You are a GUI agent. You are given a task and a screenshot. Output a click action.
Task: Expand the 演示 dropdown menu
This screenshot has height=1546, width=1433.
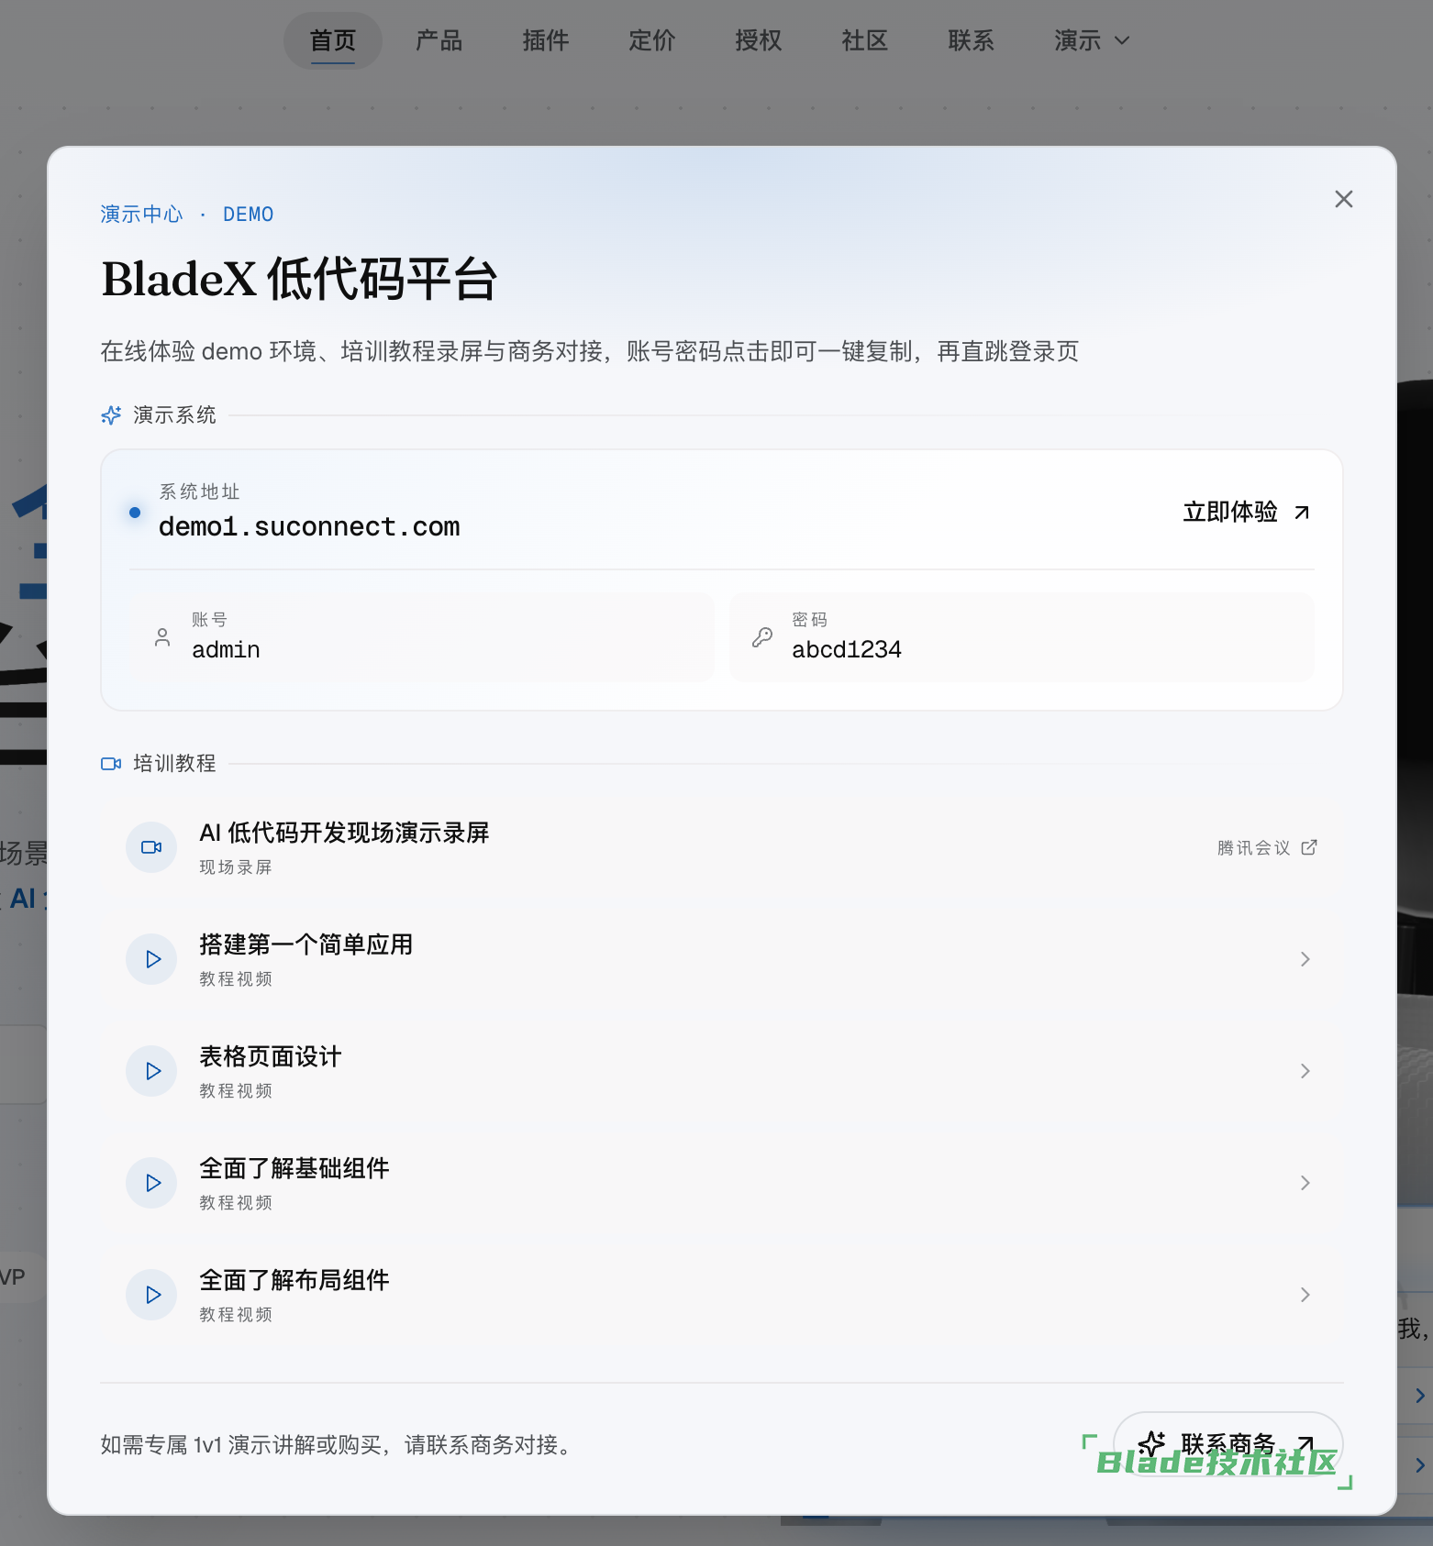[x=1092, y=40]
